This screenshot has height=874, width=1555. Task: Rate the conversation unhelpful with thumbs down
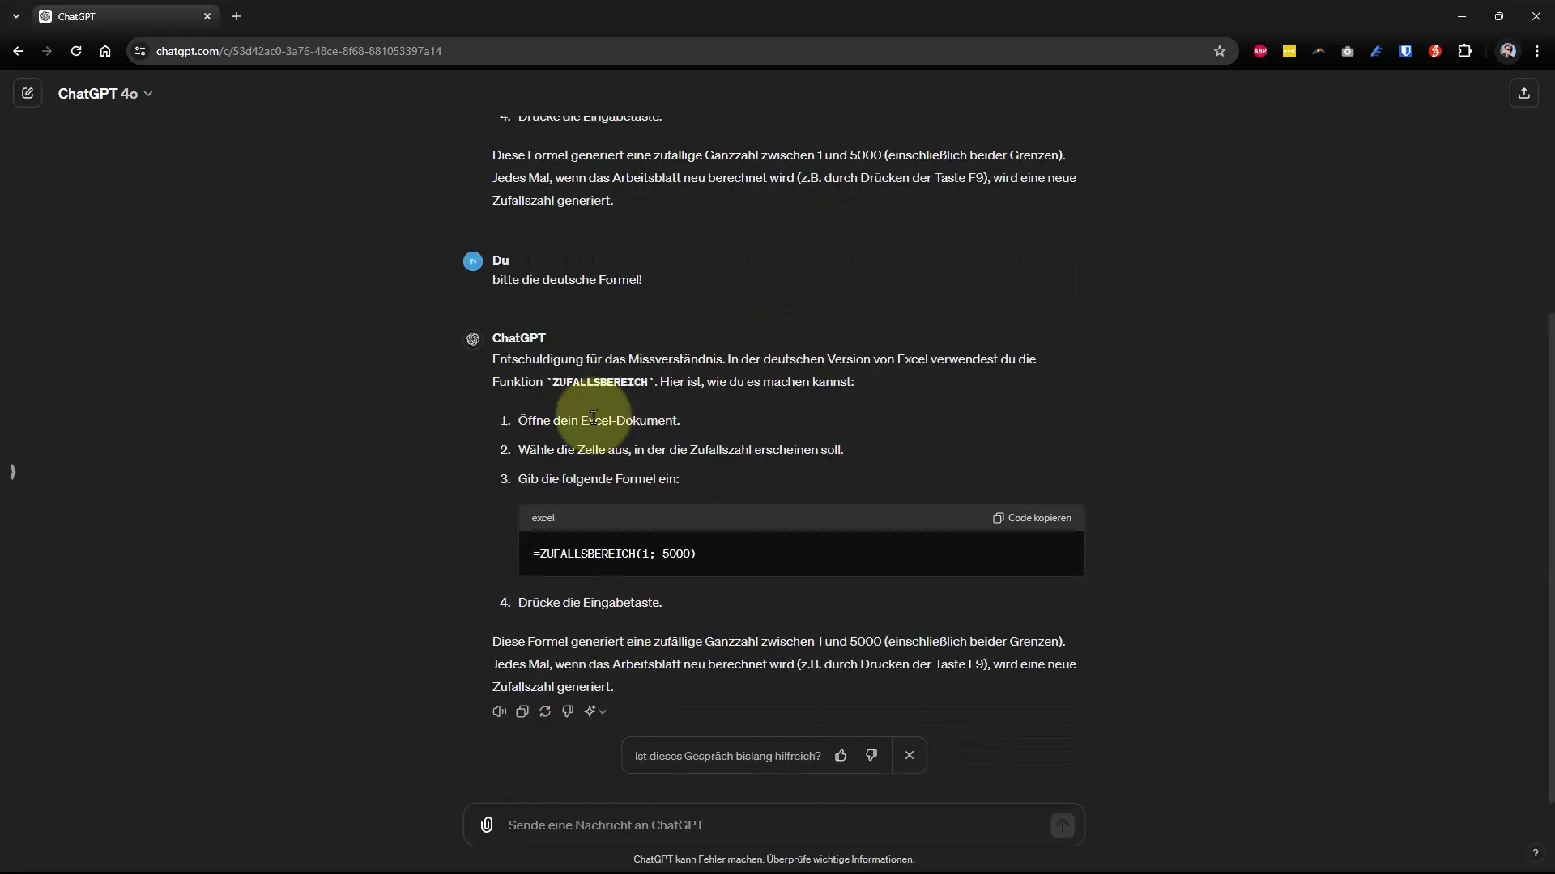(871, 755)
